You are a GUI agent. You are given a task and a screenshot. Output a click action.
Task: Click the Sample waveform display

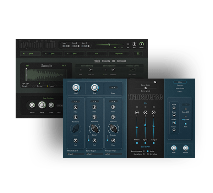click(45, 75)
